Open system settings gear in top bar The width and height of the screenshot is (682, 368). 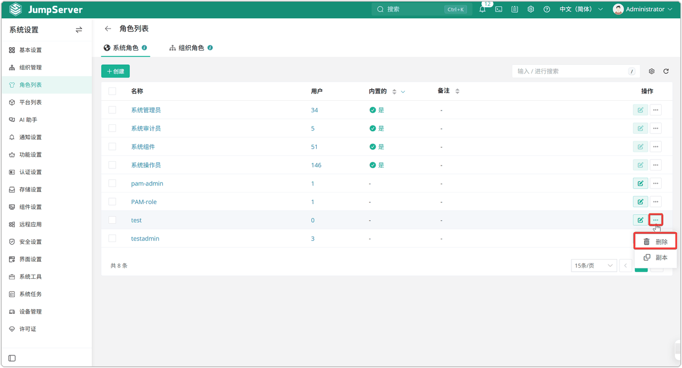(x=531, y=9)
